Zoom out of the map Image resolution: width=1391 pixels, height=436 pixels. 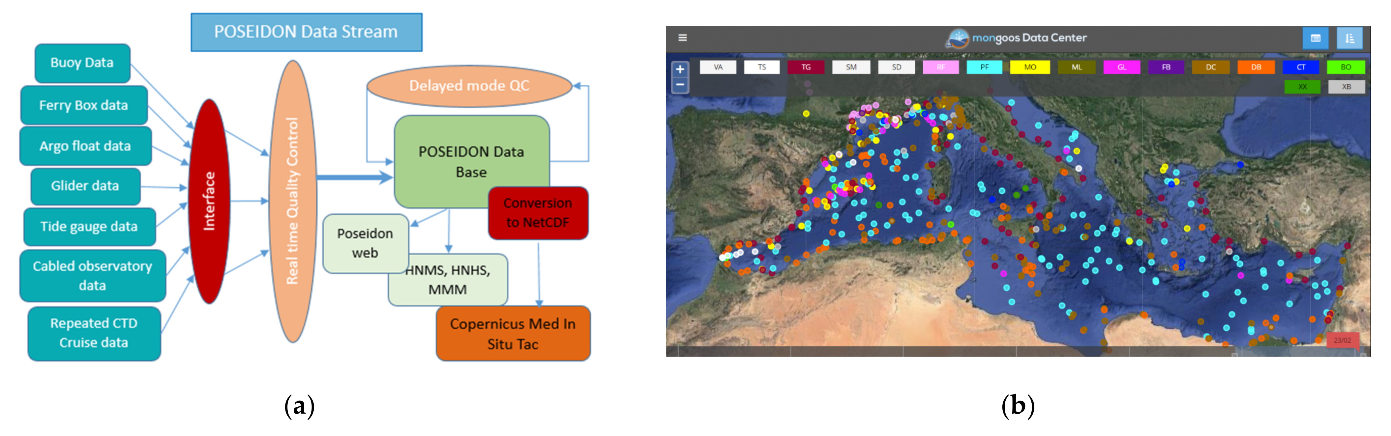pos(680,85)
